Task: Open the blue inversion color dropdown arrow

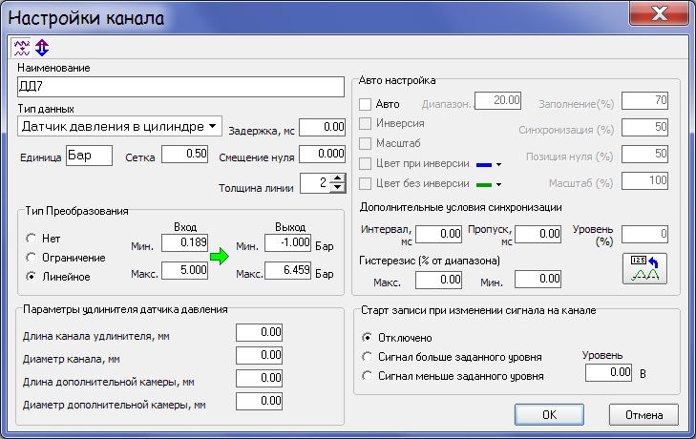Action: coord(499,165)
